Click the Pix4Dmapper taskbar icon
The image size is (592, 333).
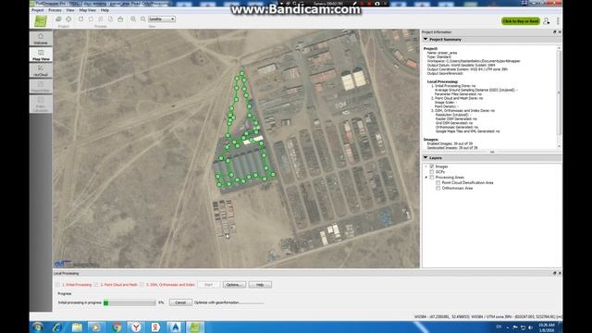click(x=195, y=327)
